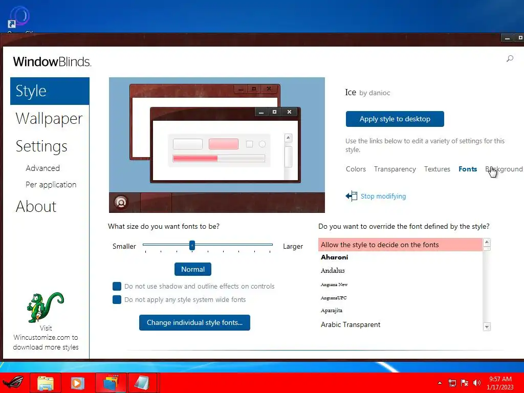The height and width of the screenshot is (393, 524).
Task: Select the Aparajita font
Action: click(400, 311)
